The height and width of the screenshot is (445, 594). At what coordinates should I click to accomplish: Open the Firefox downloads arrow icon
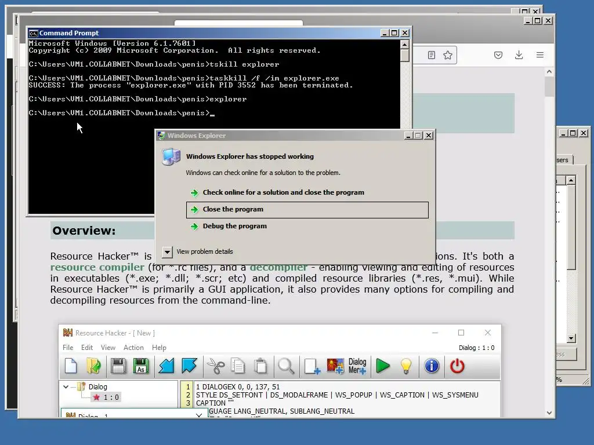pos(519,55)
